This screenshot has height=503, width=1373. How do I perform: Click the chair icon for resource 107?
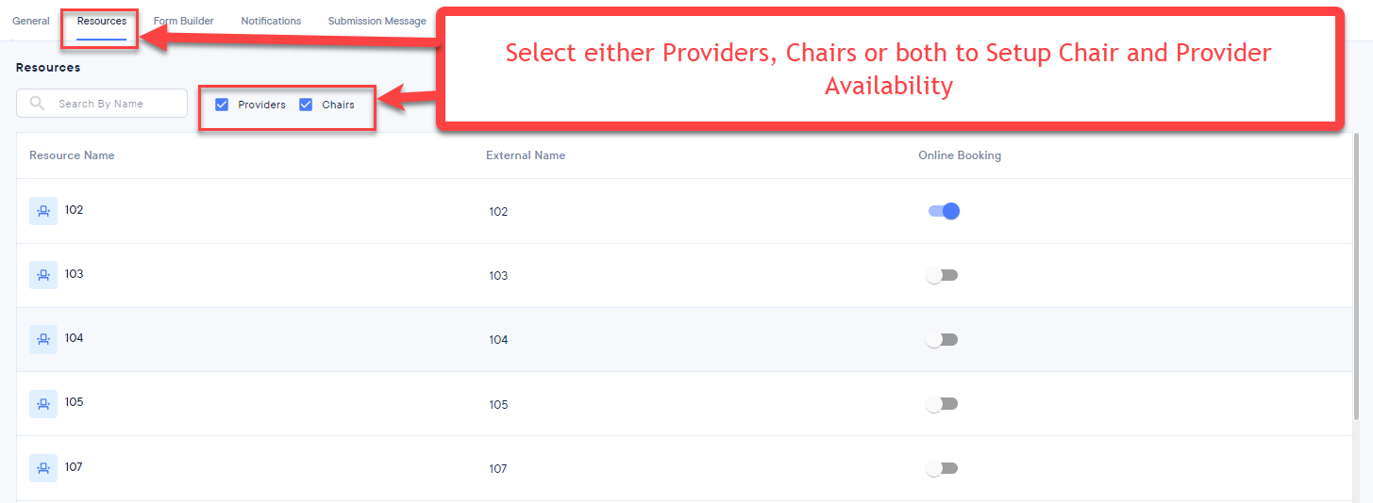coord(43,468)
